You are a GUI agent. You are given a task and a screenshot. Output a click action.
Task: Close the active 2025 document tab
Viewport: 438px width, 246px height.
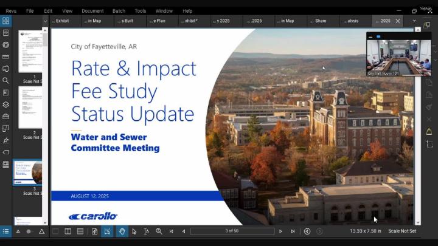pos(398,21)
